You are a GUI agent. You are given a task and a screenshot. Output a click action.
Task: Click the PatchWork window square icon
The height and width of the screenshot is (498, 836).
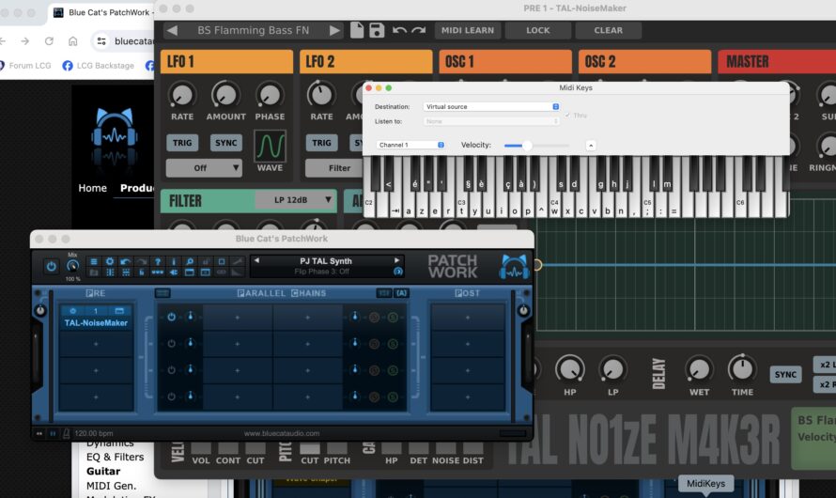(x=222, y=261)
